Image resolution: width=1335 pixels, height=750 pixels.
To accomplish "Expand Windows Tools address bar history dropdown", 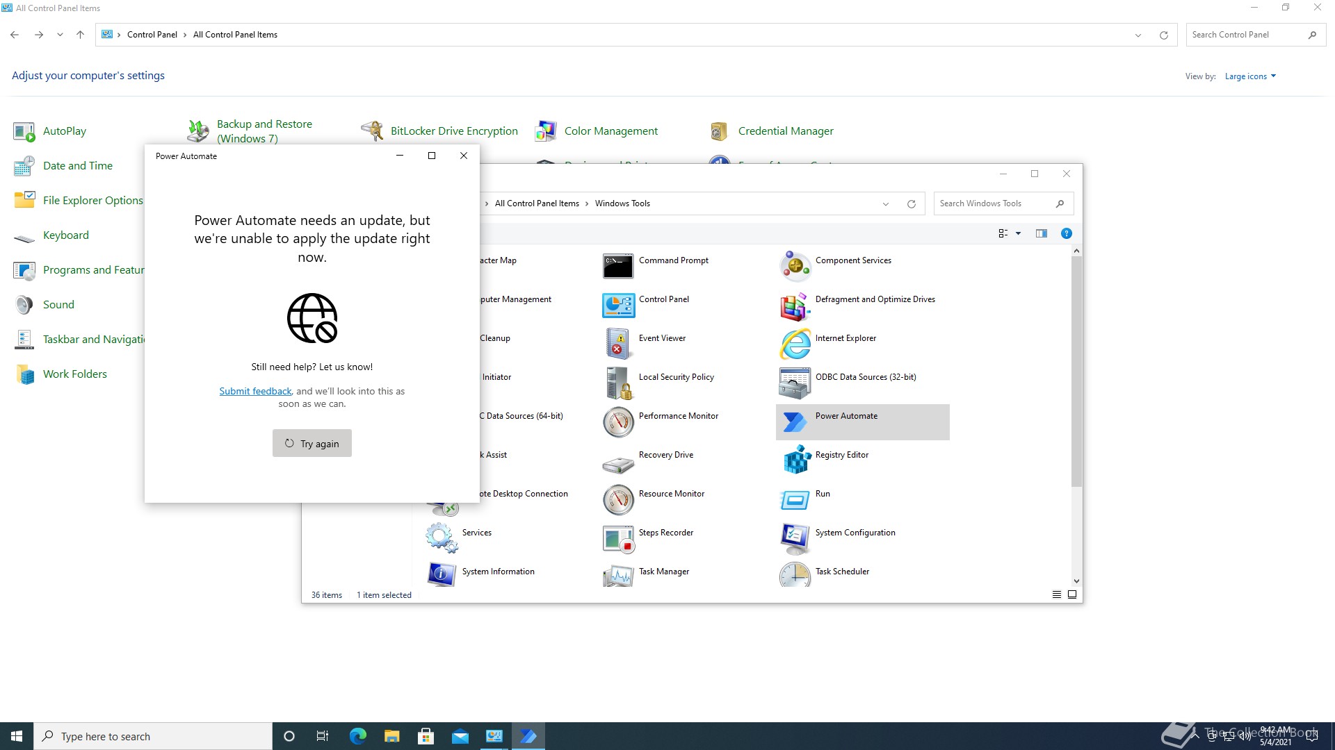I will 886,203.
